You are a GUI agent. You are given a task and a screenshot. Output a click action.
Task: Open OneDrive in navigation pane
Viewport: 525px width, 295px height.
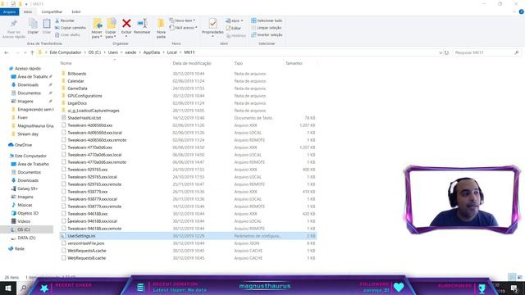[23, 145]
